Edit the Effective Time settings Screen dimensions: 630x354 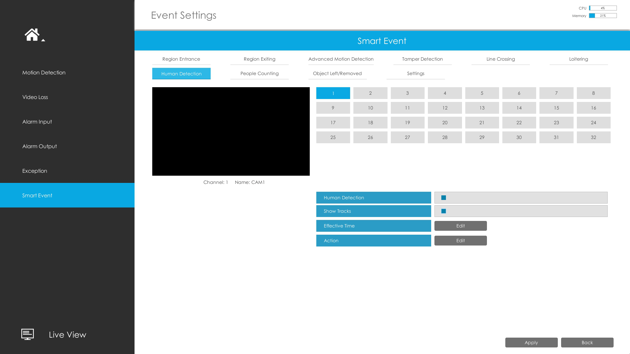460,226
